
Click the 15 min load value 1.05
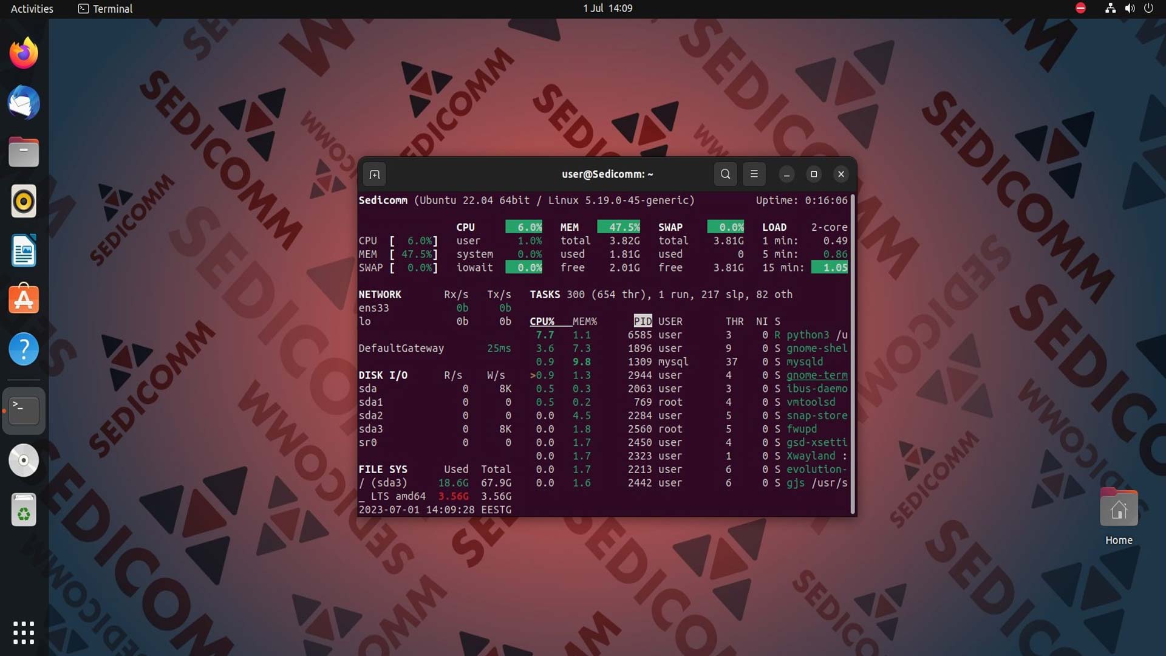click(830, 267)
